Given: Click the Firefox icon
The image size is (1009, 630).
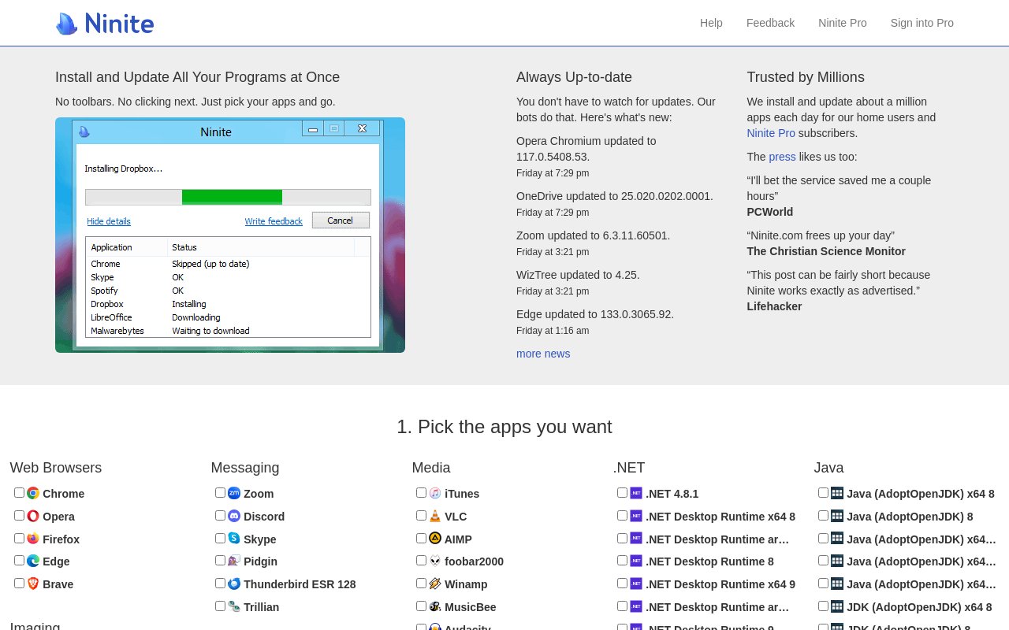Looking at the screenshot, I should [x=33, y=539].
